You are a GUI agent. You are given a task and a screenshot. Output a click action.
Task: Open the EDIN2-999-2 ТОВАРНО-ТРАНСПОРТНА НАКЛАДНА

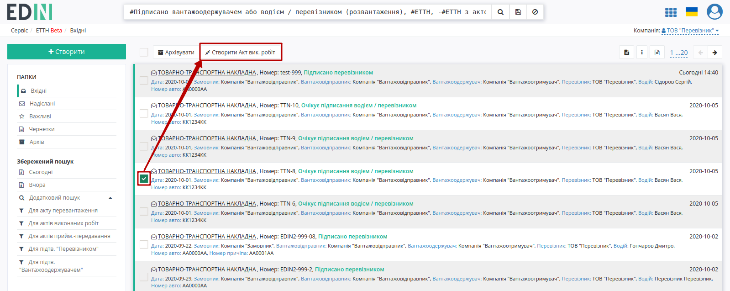(207, 270)
